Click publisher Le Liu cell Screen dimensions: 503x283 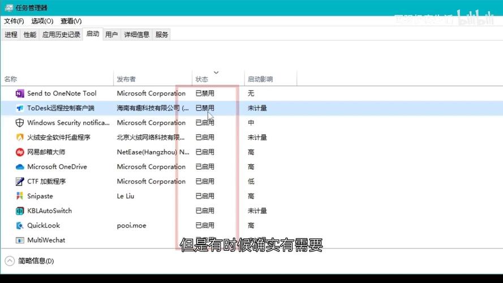tap(126, 196)
